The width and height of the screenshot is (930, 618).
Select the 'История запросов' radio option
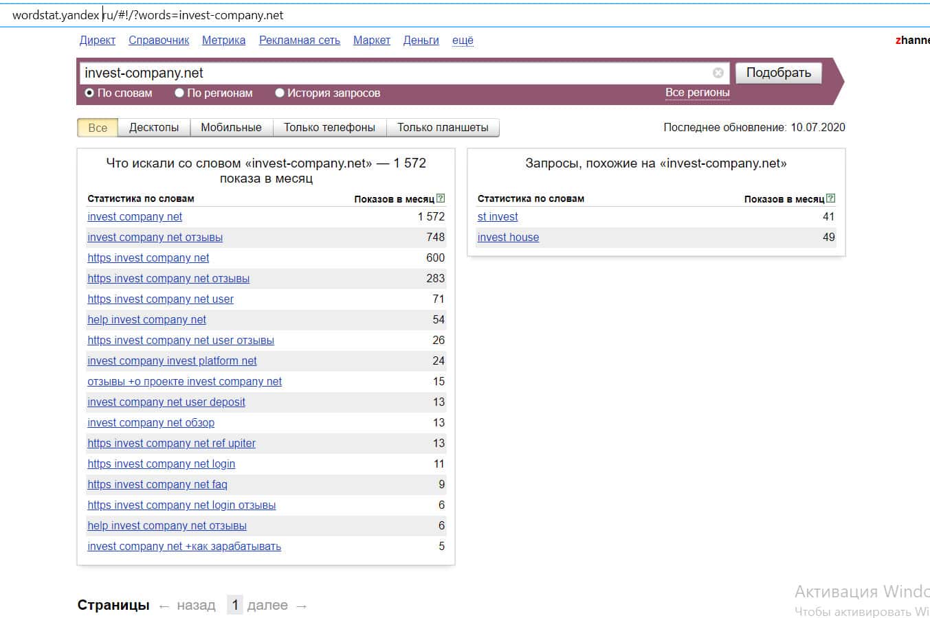280,93
